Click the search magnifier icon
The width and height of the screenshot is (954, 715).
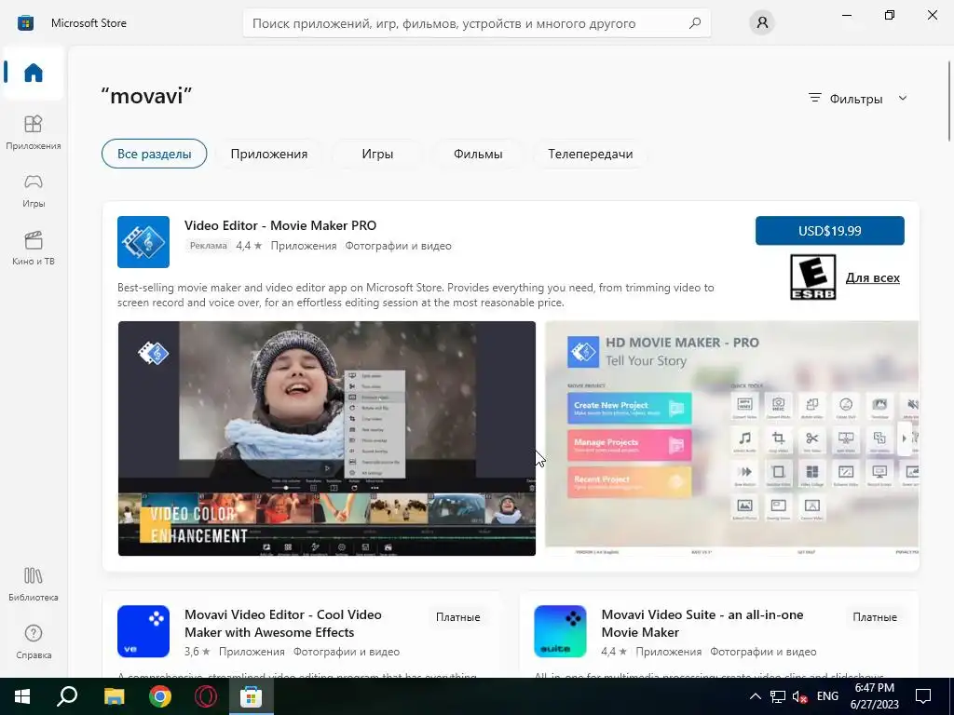point(695,23)
